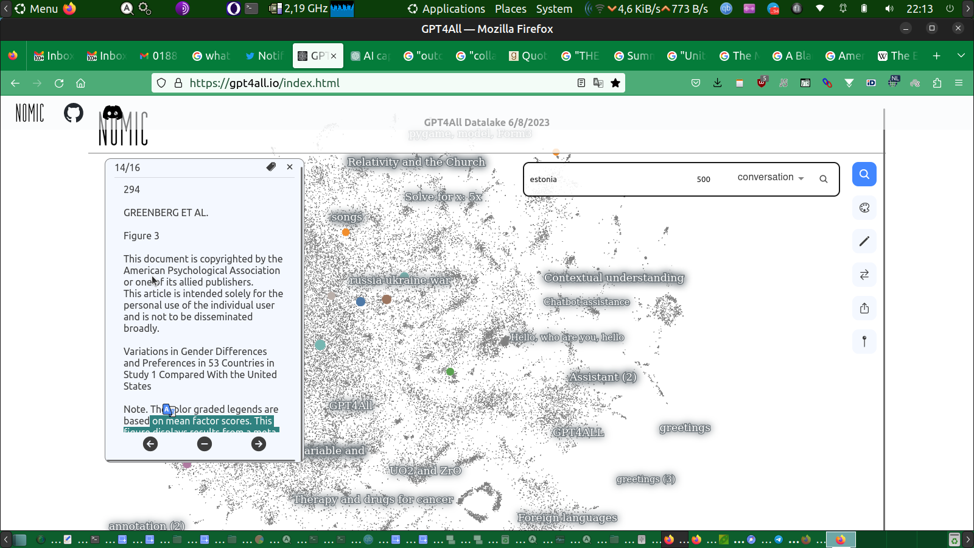Submit search with magnifier in search box
This screenshot has height=548, width=974.
(x=823, y=179)
